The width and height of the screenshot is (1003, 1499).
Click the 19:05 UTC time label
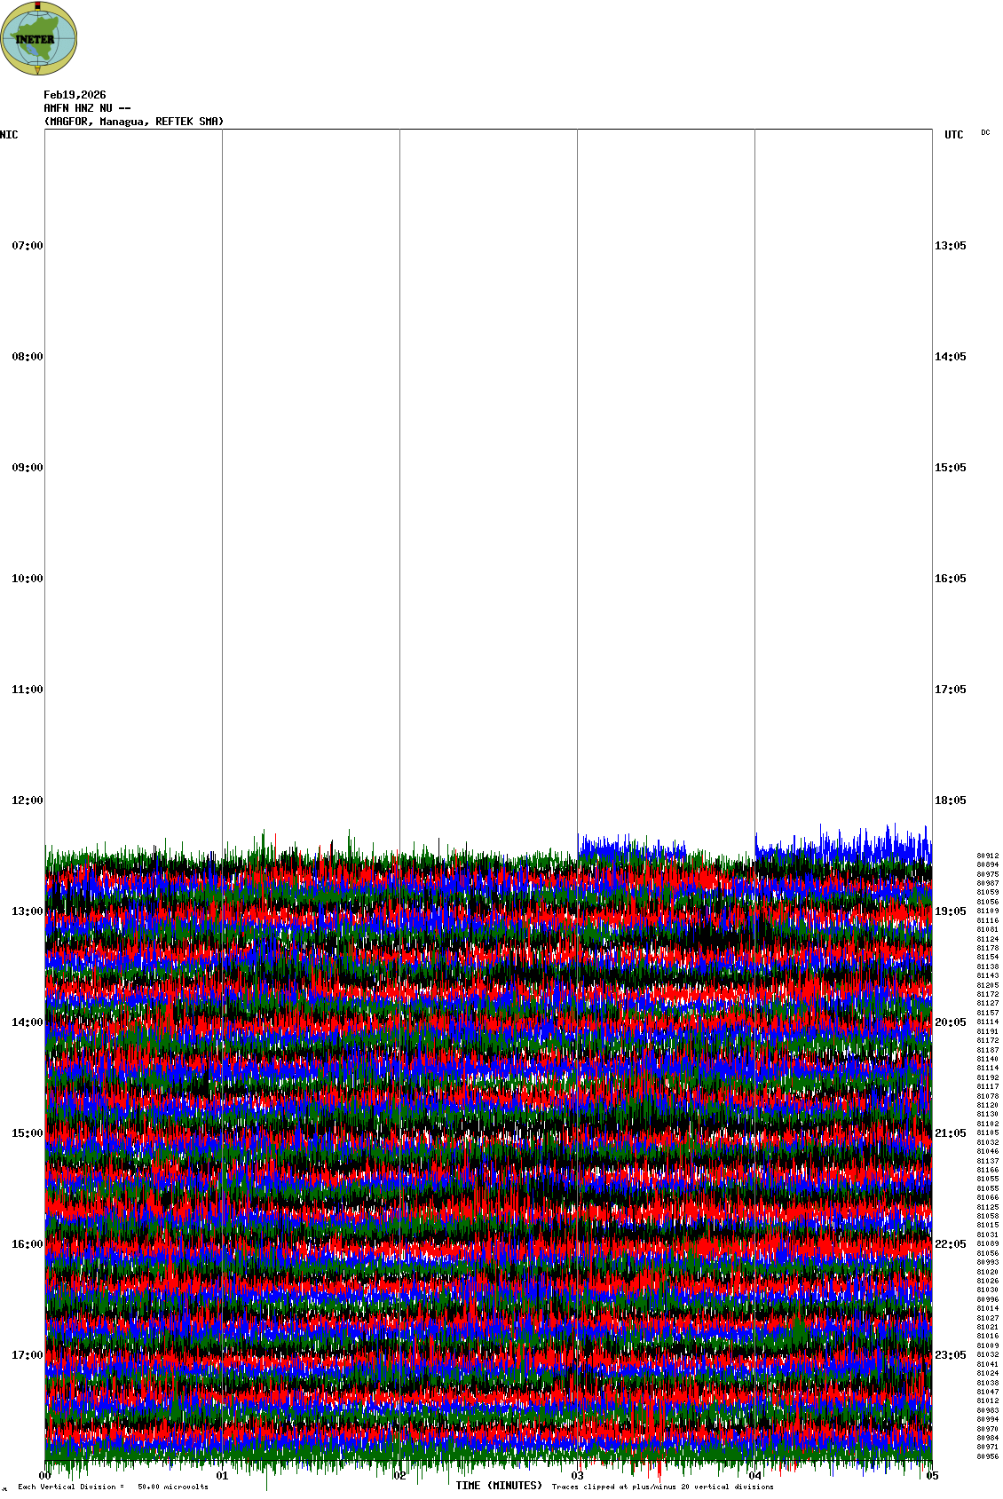(950, 911)
